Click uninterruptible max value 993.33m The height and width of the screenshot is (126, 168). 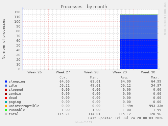(156, 106)
